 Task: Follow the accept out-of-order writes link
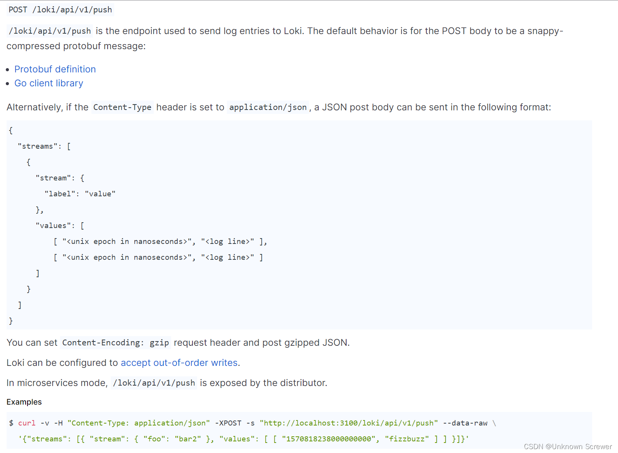coord(179,363)
